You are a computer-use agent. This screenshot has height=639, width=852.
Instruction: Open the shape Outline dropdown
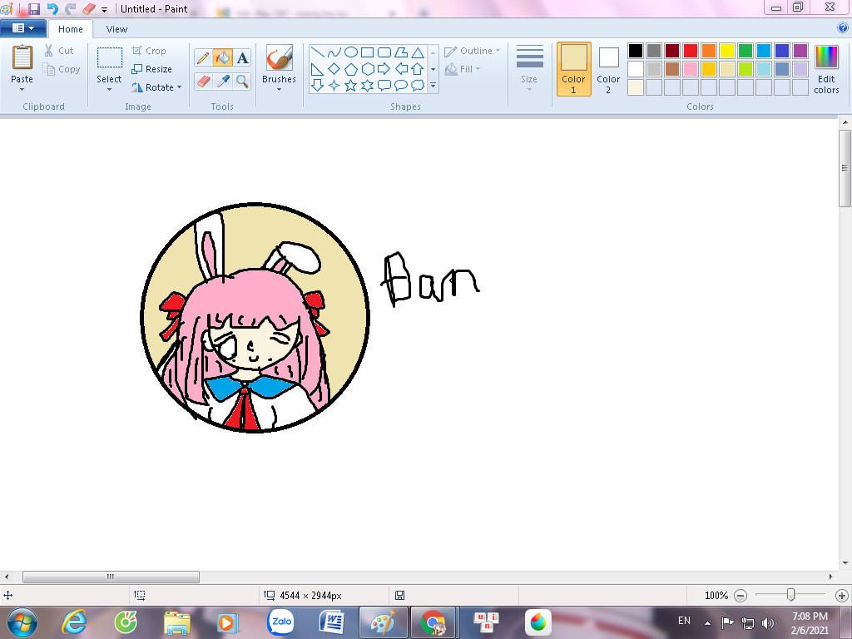(x=473, y=51)
